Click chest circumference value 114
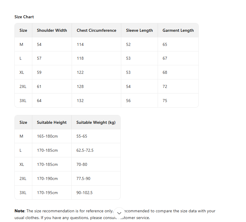 click(x=80, y=44)
